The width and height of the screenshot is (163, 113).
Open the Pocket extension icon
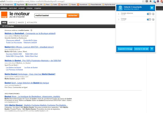point(147,1)
